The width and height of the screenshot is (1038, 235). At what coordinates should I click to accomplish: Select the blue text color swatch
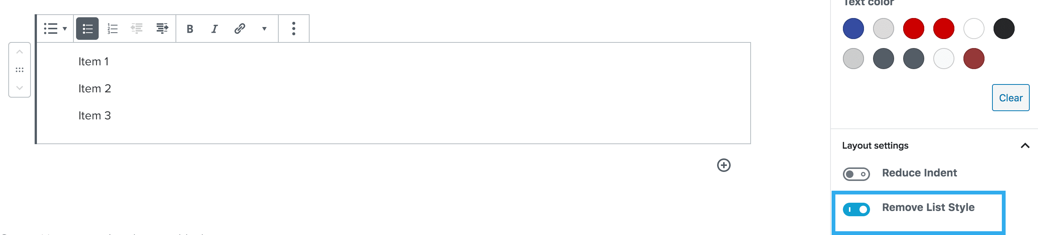pos(853,29)
